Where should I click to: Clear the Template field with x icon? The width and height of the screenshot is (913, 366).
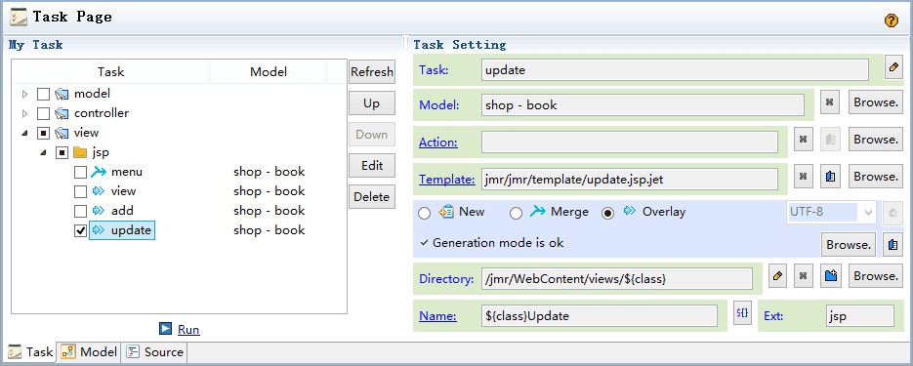[x=803, y=177]
